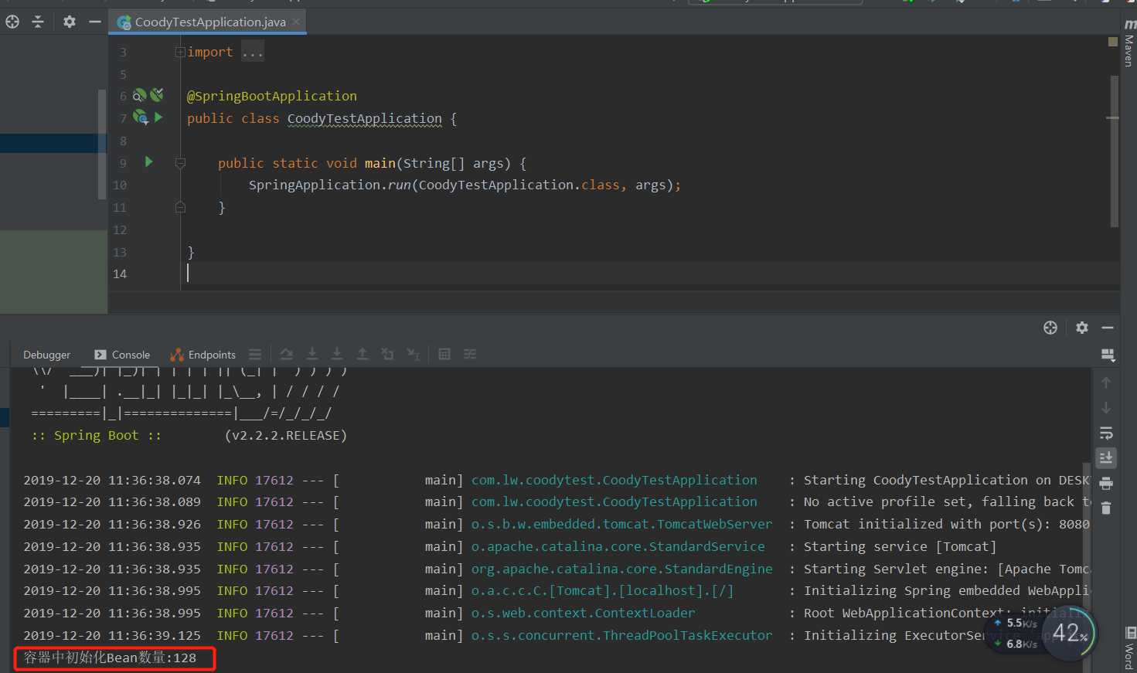Screen dimensions: 1137x673
Task: Toggle soft-wrap in the console
Action: (1106, 433)
